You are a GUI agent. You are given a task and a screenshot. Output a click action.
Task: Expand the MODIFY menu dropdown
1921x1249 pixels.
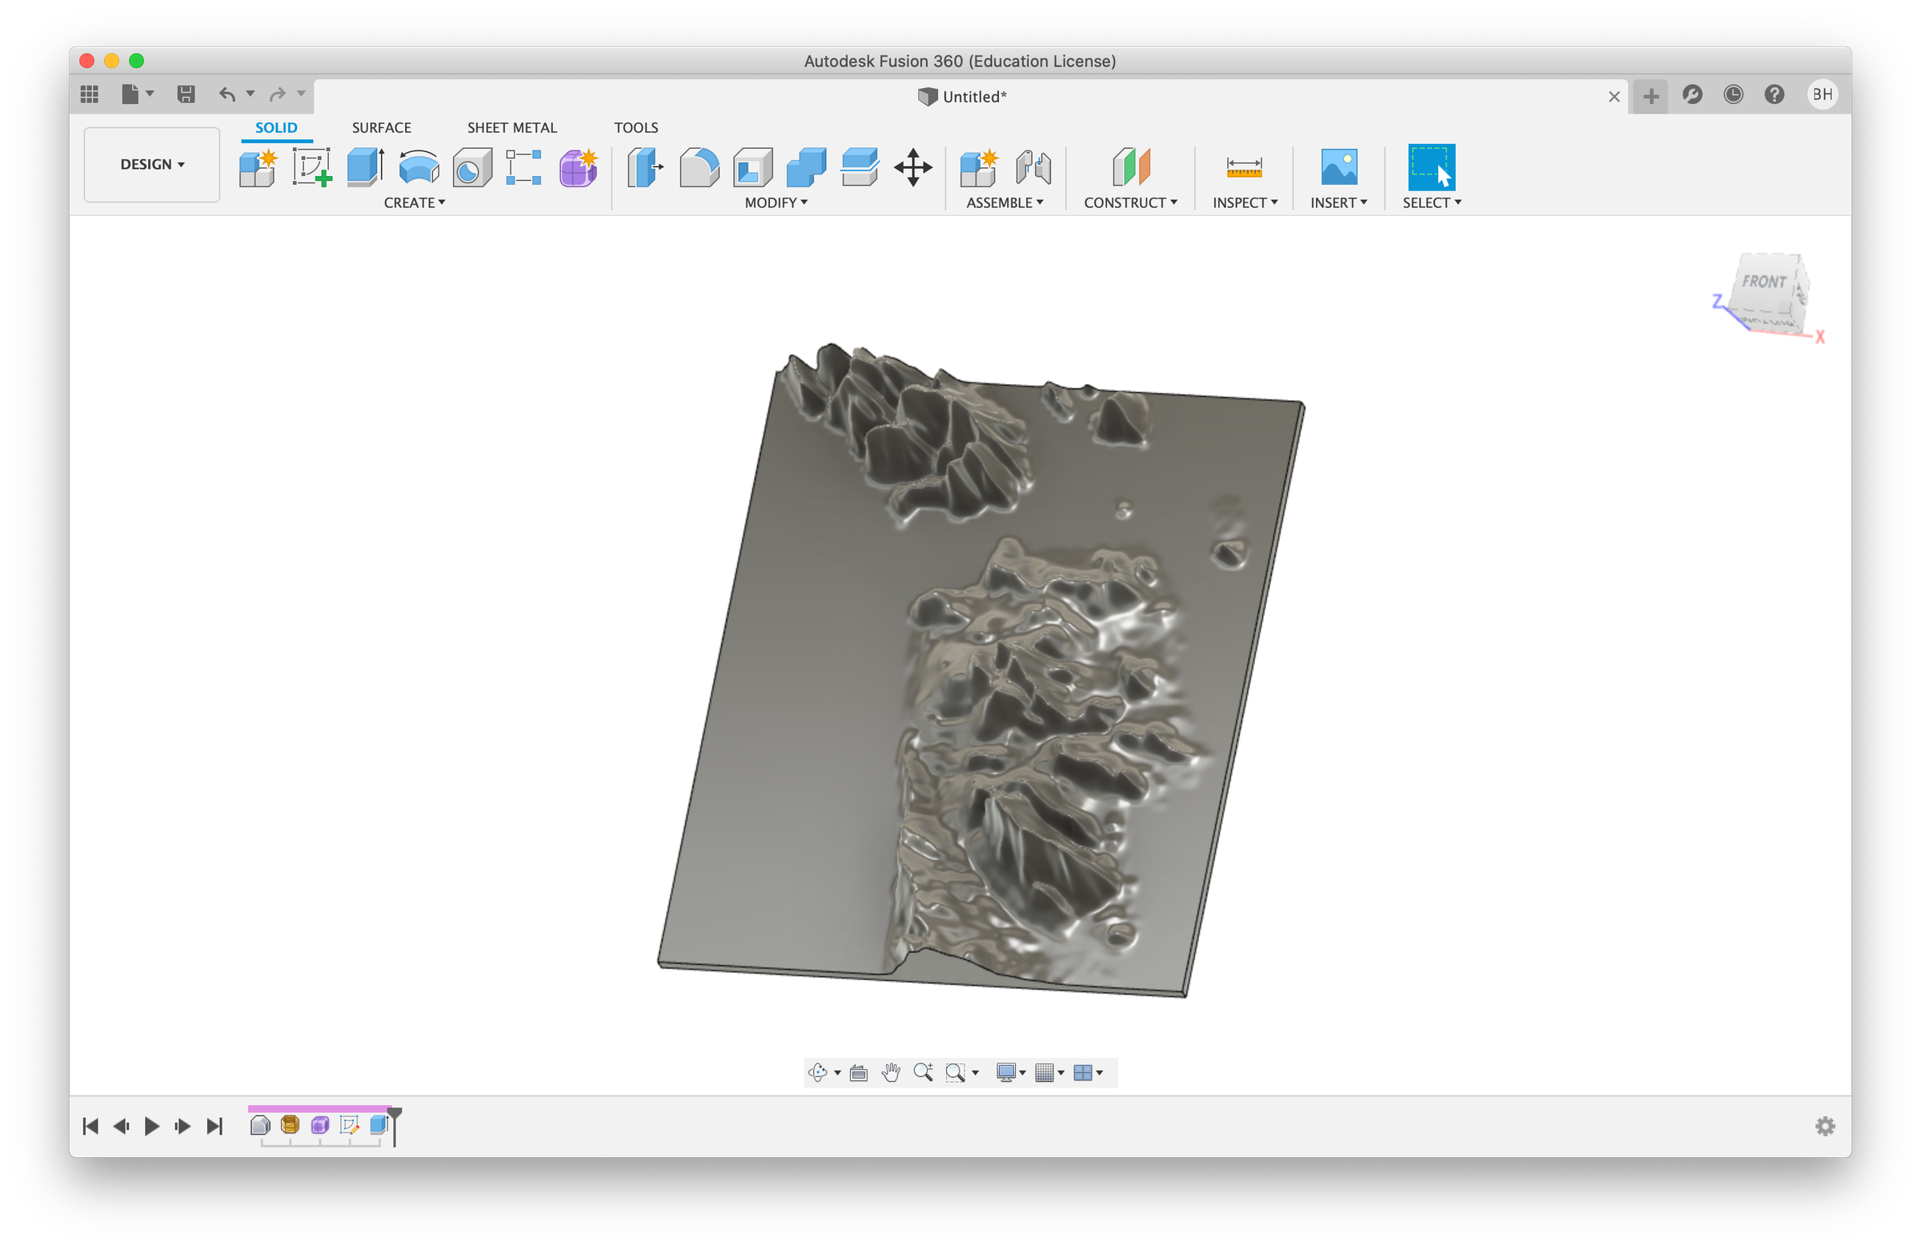776,202
